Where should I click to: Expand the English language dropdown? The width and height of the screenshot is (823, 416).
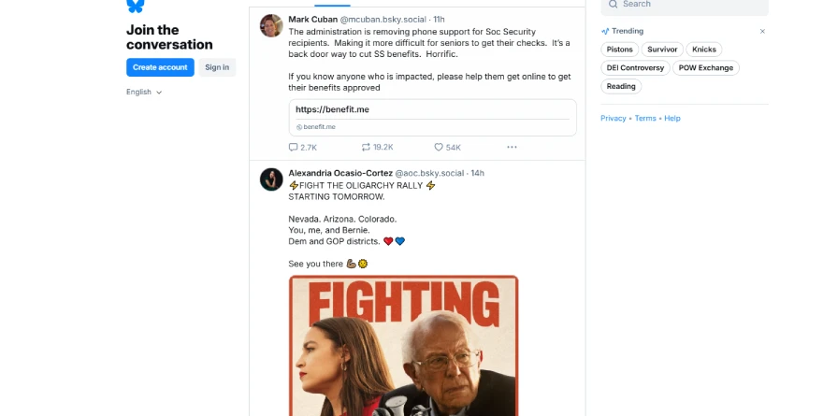144,93
